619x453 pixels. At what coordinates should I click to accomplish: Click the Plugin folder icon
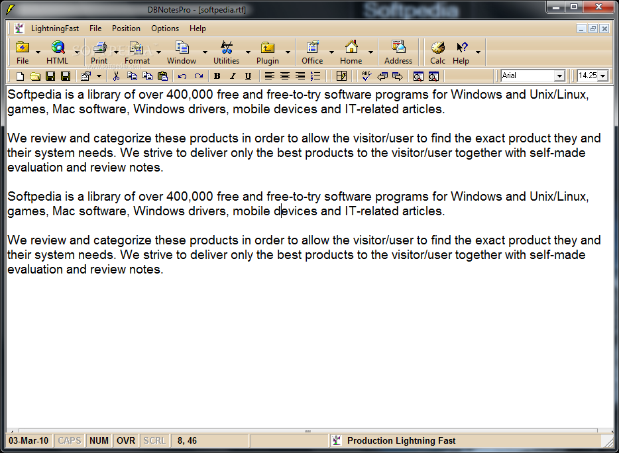pyautogui.click(x=268, y=48)
